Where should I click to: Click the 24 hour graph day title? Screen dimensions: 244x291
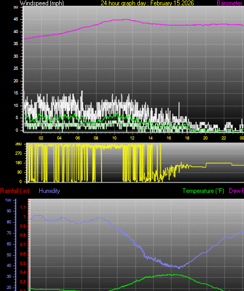pyautogui.click(x=147, y=3)
